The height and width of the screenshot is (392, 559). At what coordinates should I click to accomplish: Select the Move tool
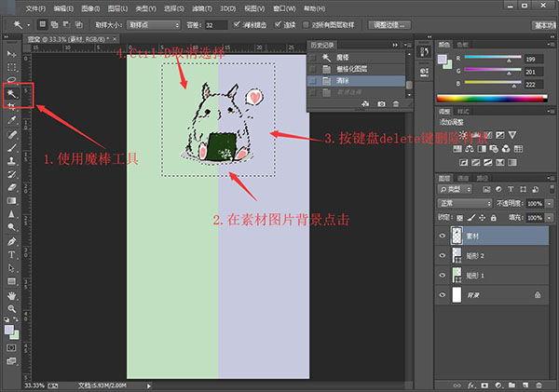pyautogui.click(x=11, y=54)
